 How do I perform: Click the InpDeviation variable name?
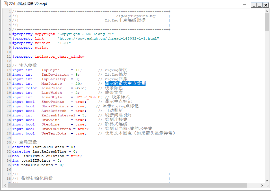[x=55, y=75]
